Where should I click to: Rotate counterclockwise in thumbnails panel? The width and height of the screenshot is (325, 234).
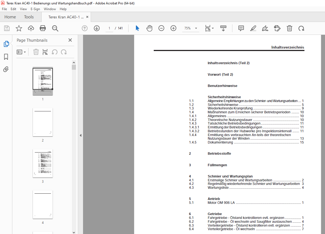click(55, 52)
